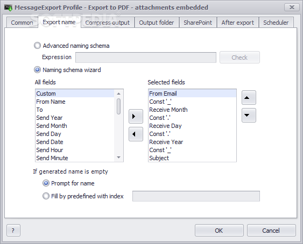Move selected field down with down arrow
The height and width of the screenshot is (244, 303).
tap(249, 115)
